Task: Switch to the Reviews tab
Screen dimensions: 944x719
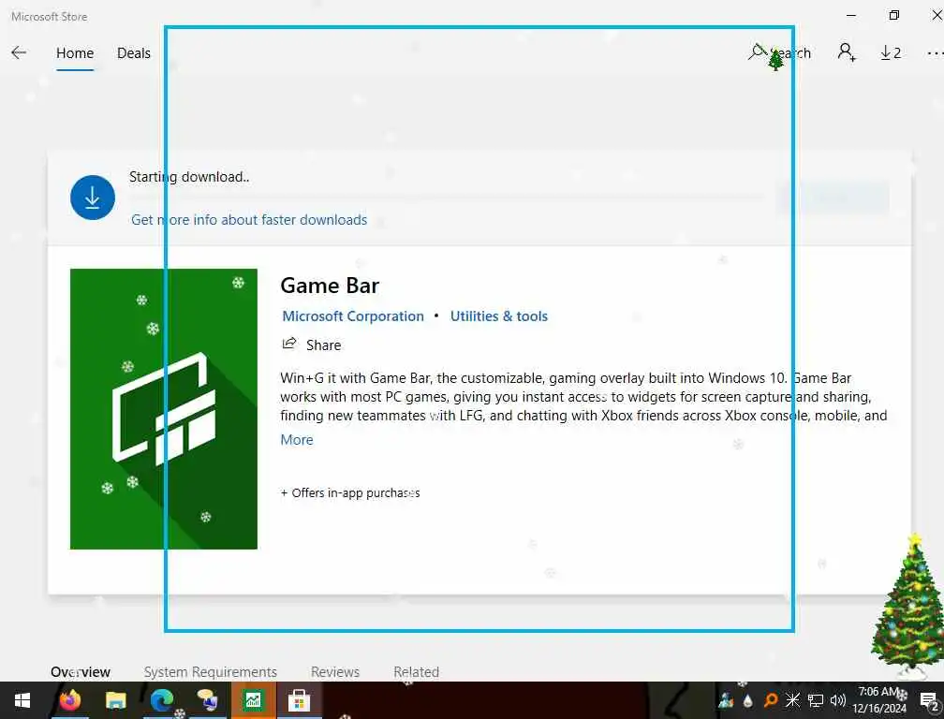Action: click(x=334, y=671)
